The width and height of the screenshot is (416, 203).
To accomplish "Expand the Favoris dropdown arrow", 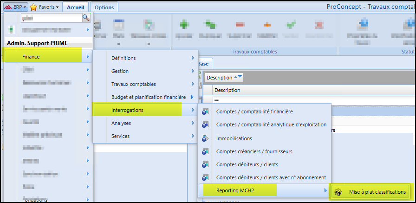I will point(57,7).
